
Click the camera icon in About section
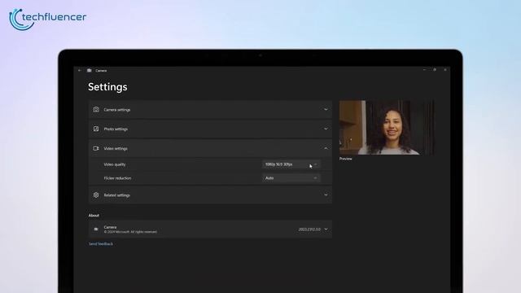tap(96, 230)
